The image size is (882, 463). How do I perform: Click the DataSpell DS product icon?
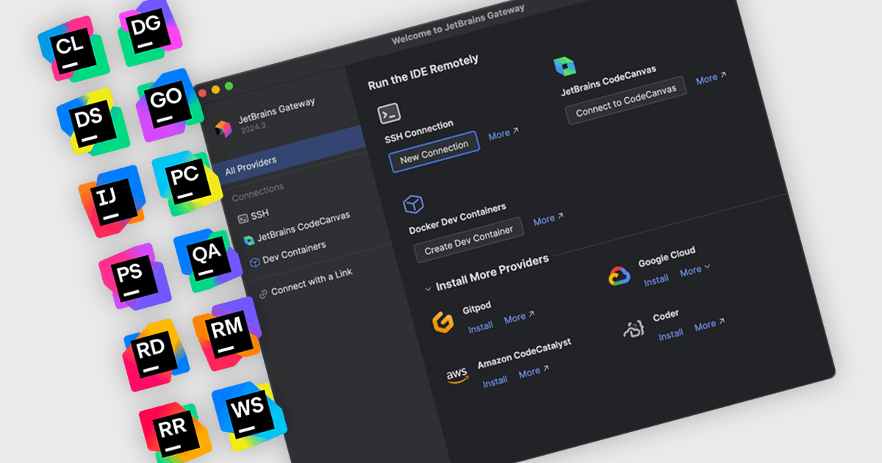[x=93, y=121]
